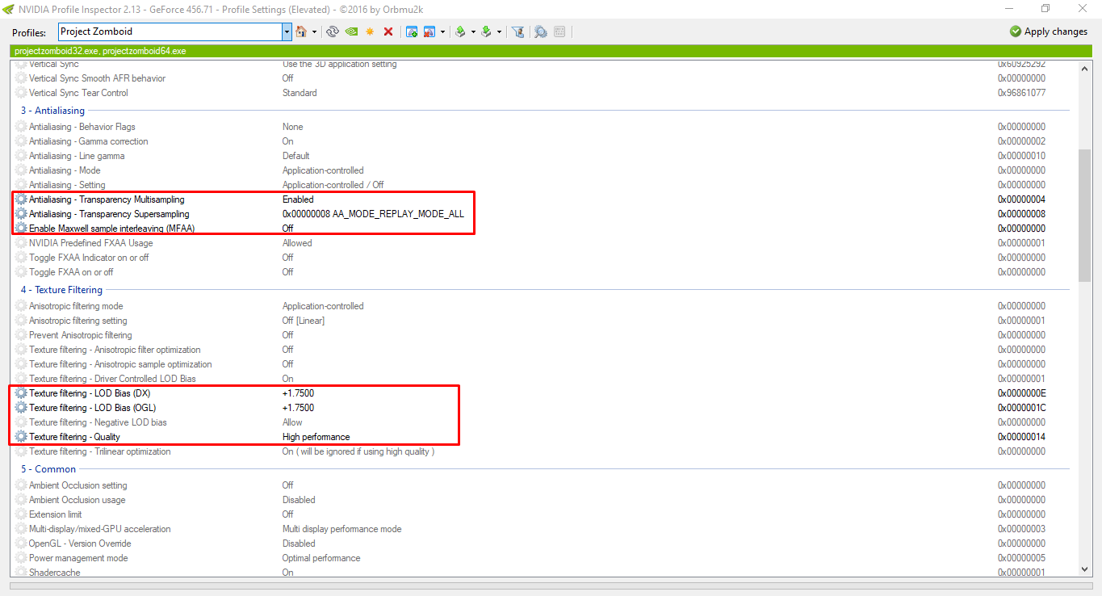Delete the current profile (red X)
The image size is (1102, 596).
[388, 31]
